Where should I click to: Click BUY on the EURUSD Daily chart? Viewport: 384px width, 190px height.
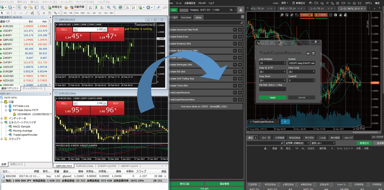click(116, 103)
